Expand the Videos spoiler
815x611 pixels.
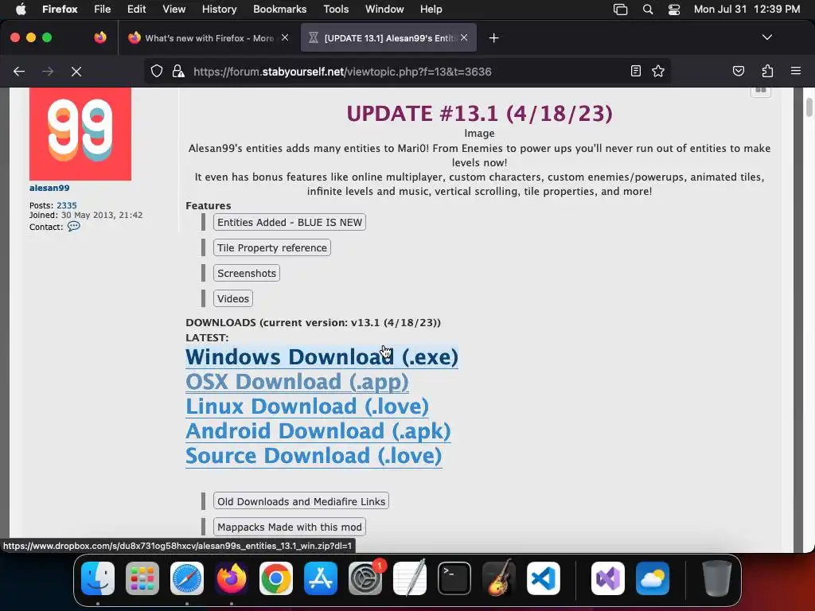233,299
